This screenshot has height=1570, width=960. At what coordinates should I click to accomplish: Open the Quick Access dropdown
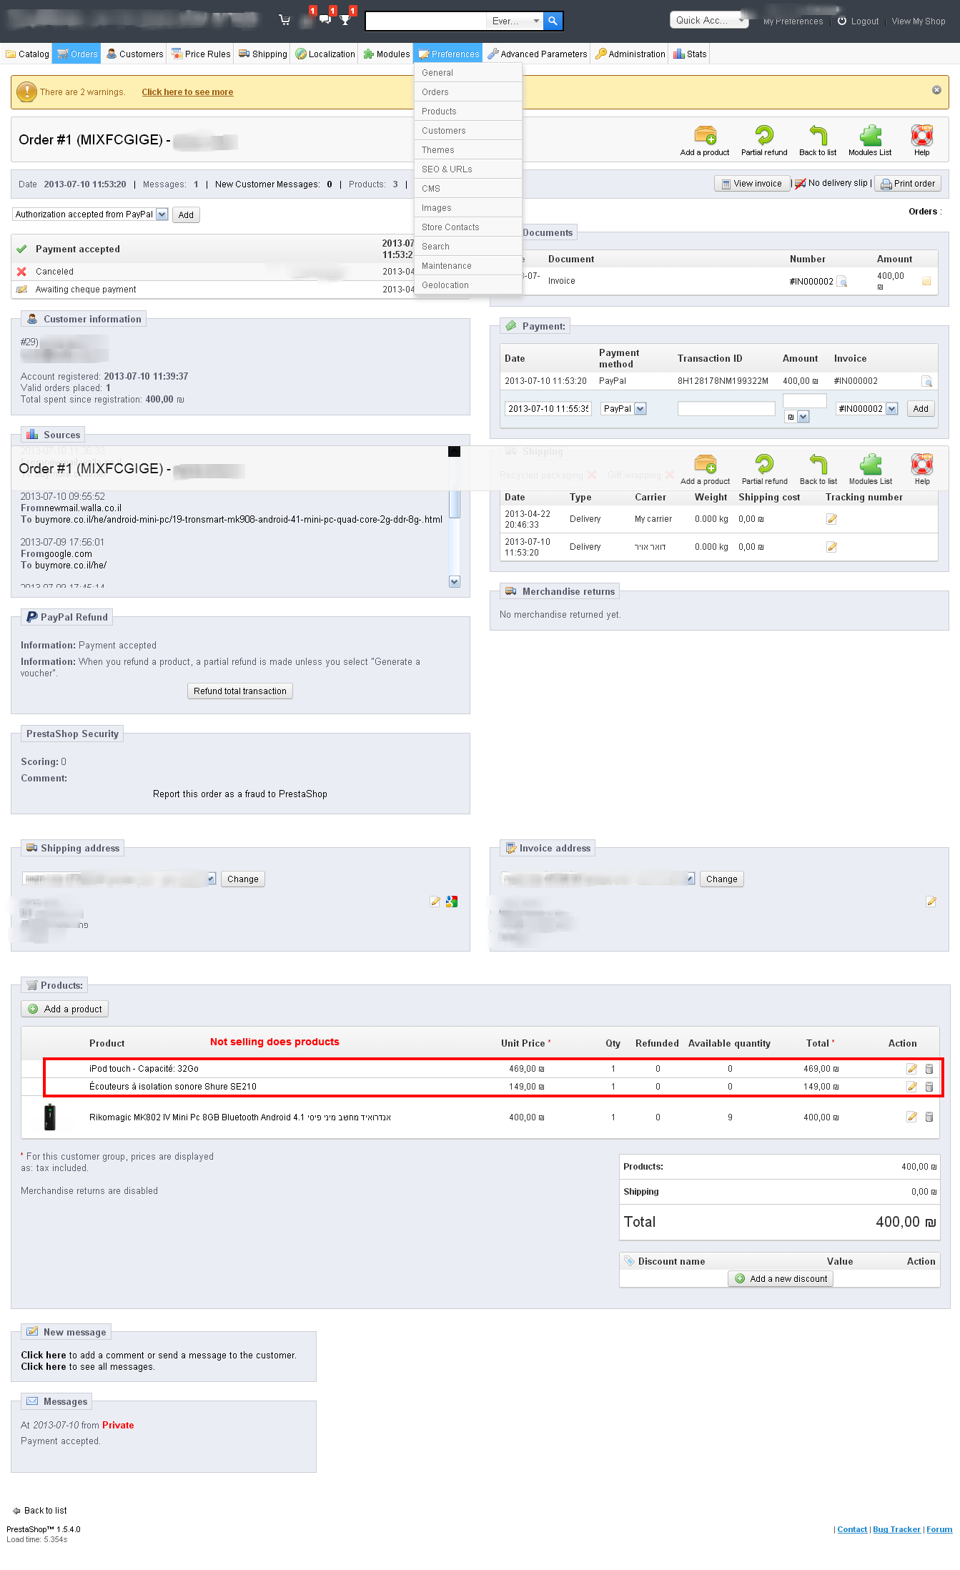click(x=709, y=20)
